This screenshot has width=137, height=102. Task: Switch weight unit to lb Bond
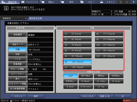point(86,81)
